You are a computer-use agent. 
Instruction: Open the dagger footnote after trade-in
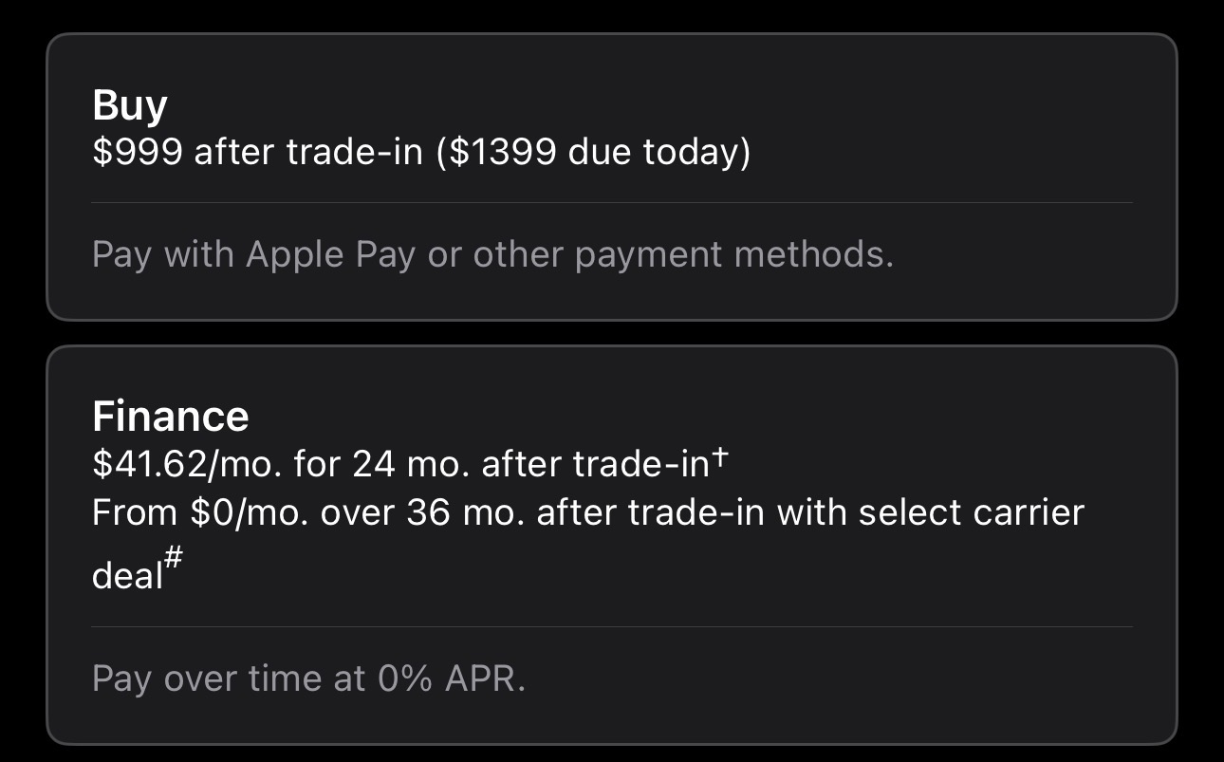click(720, 457)
